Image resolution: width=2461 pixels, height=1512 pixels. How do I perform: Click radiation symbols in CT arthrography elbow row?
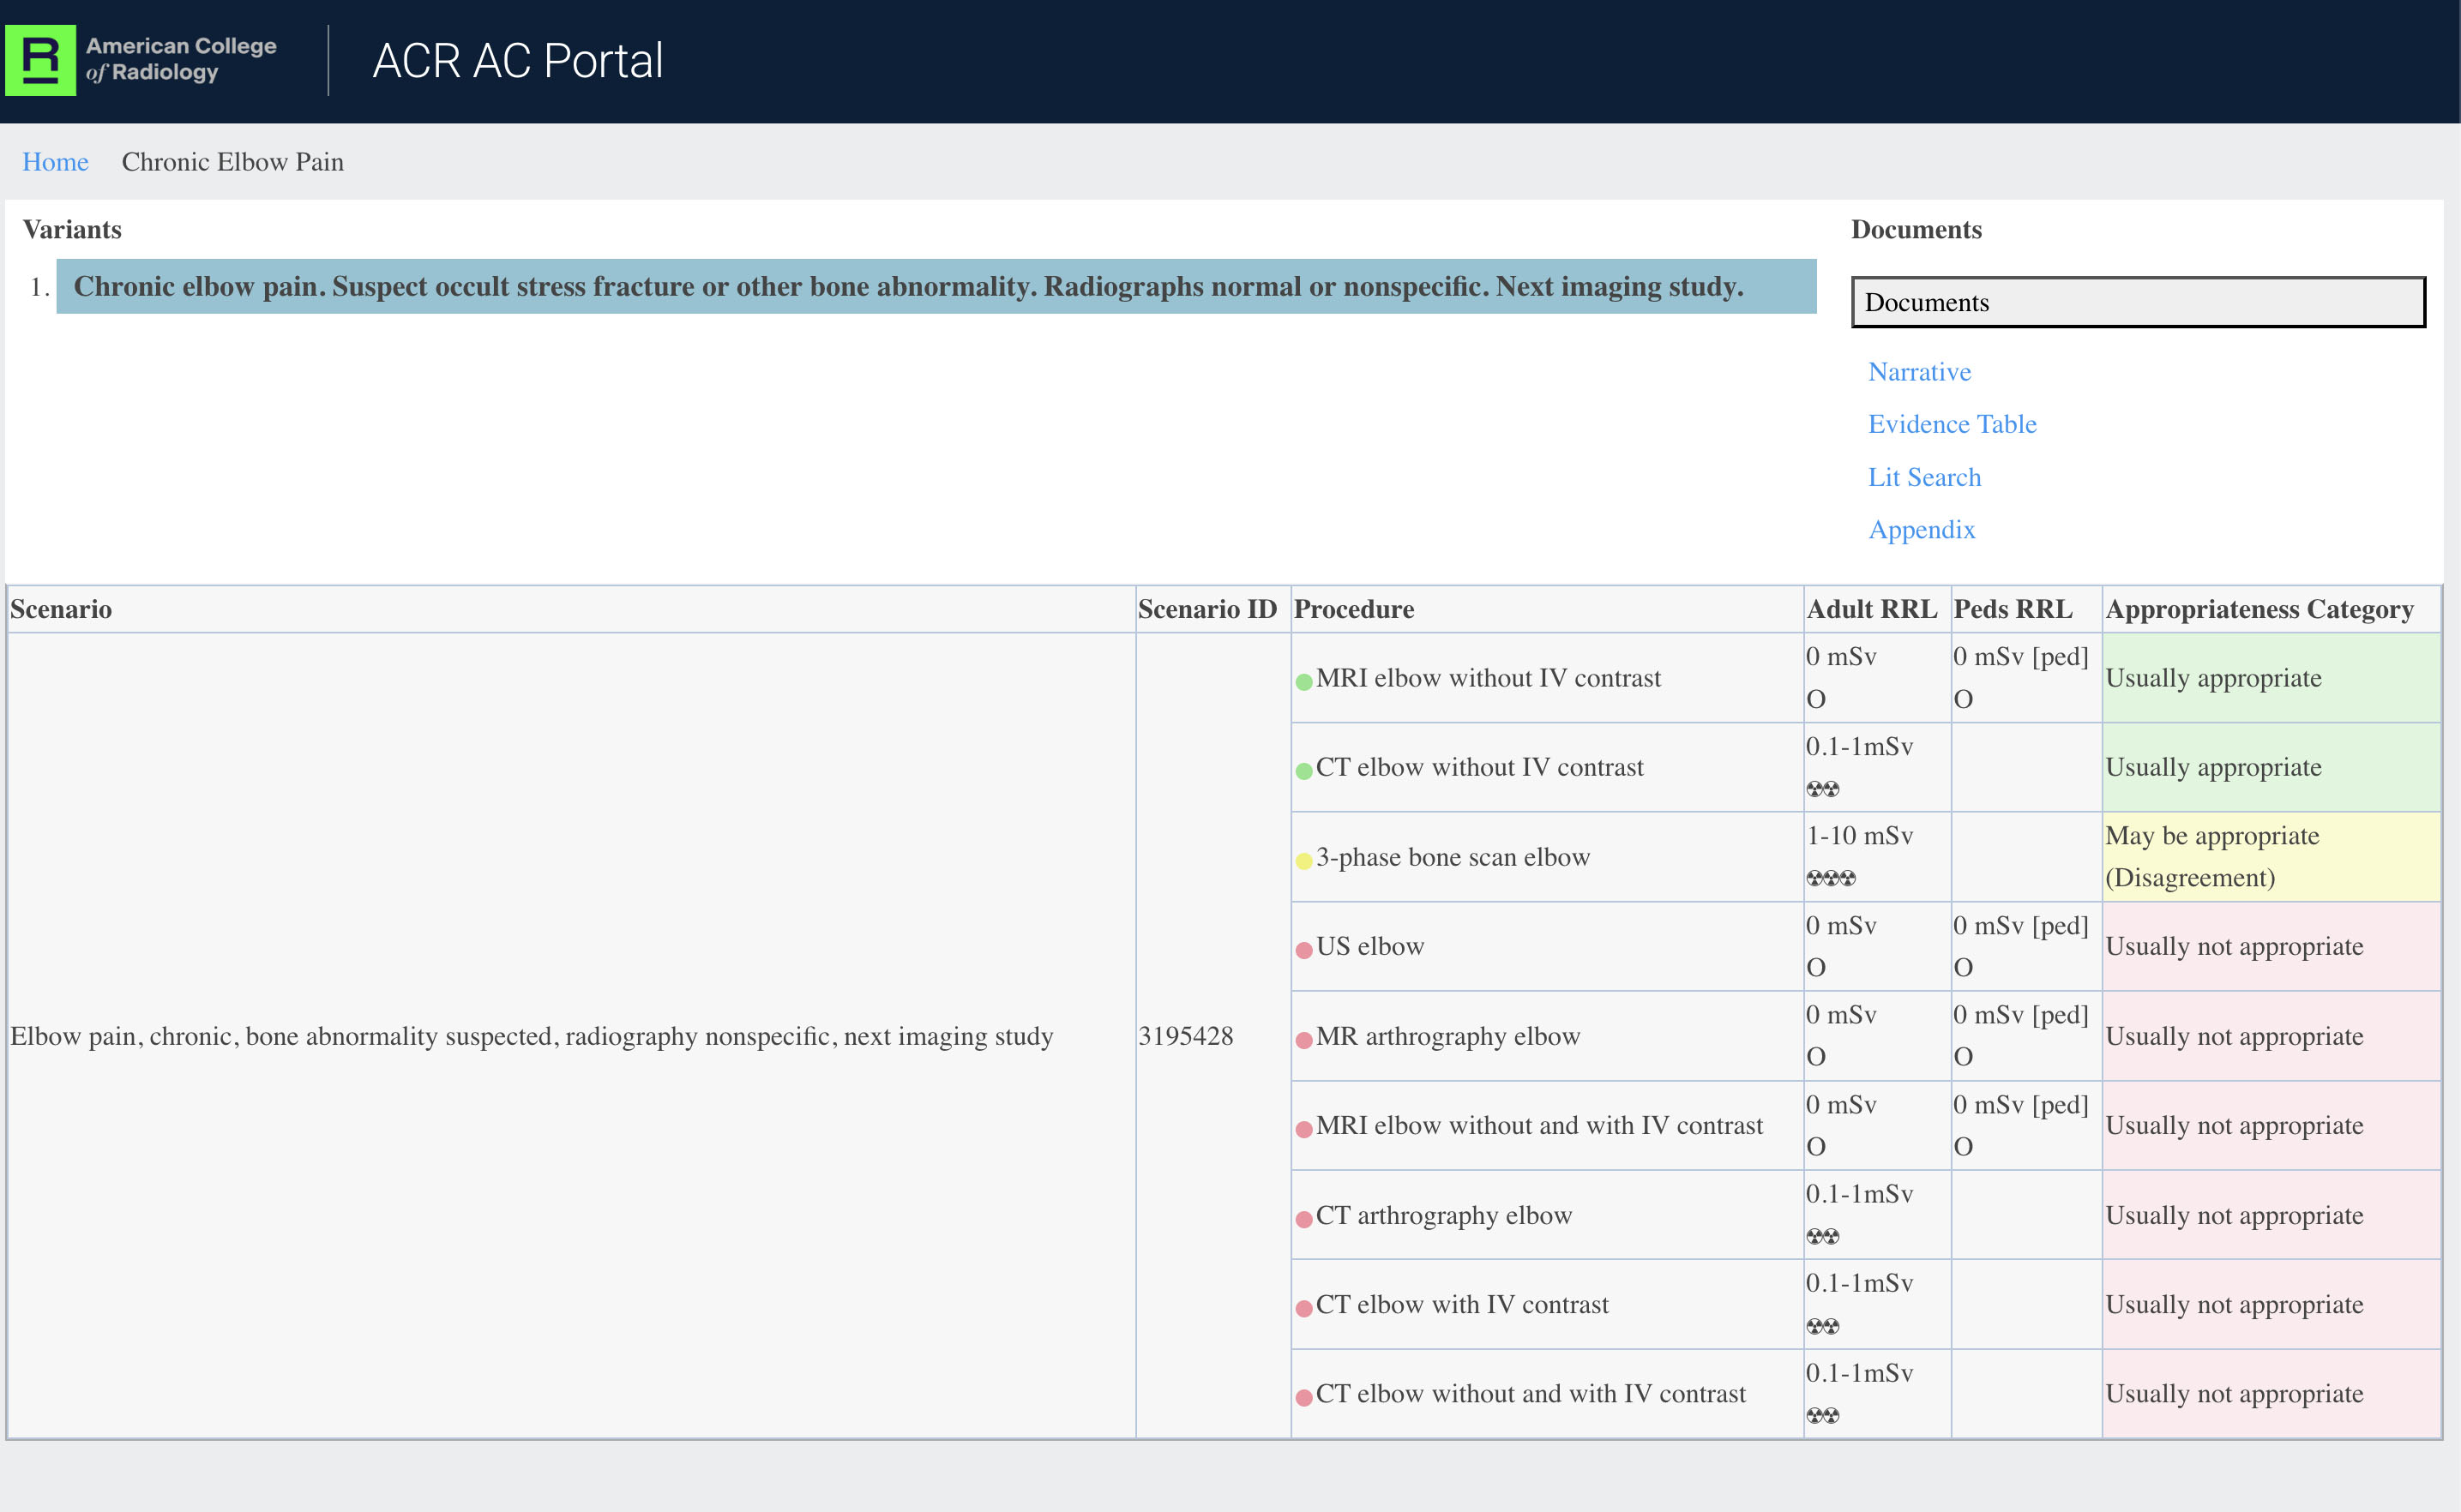click(x=1823, y=1236)
